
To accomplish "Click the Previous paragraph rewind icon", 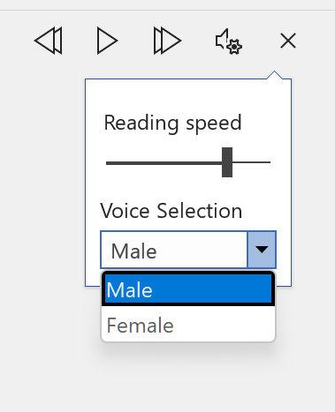I will tap(49, 41).
